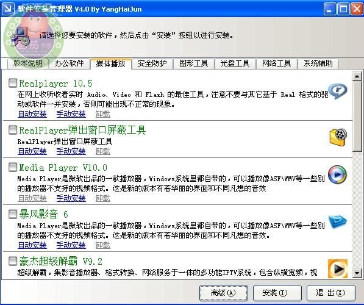Image resolution: width=364 pixels, height=305 pixels.
Task: Click 自动安装 under Media Player V10.0
Action: coord(32,198)
